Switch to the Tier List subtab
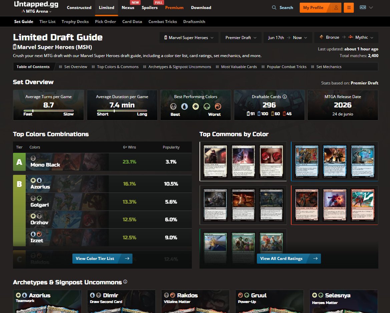 coord(47,22)
